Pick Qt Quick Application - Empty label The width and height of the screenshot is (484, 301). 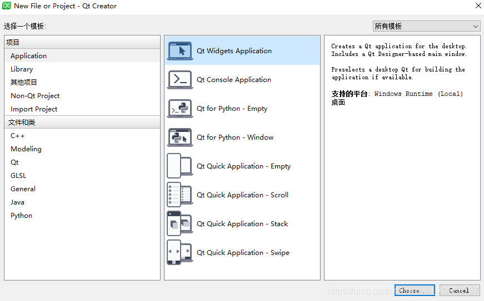244,166
